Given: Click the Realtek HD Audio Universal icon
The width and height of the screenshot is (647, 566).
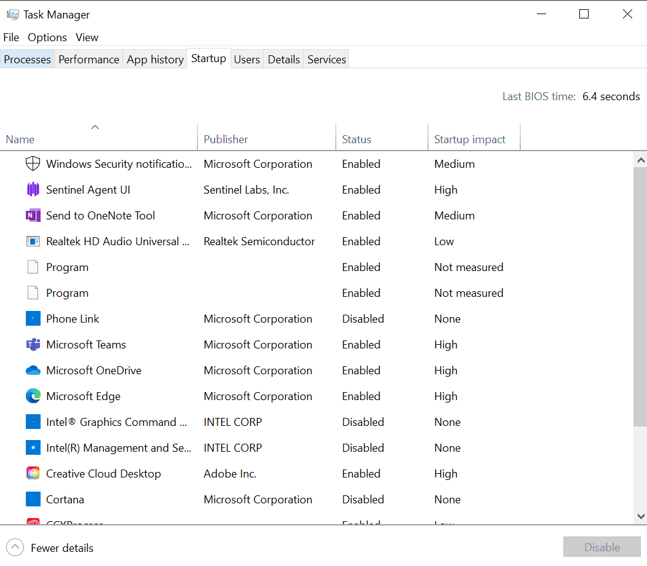Looking at the screenshot, I should point(33,241).
